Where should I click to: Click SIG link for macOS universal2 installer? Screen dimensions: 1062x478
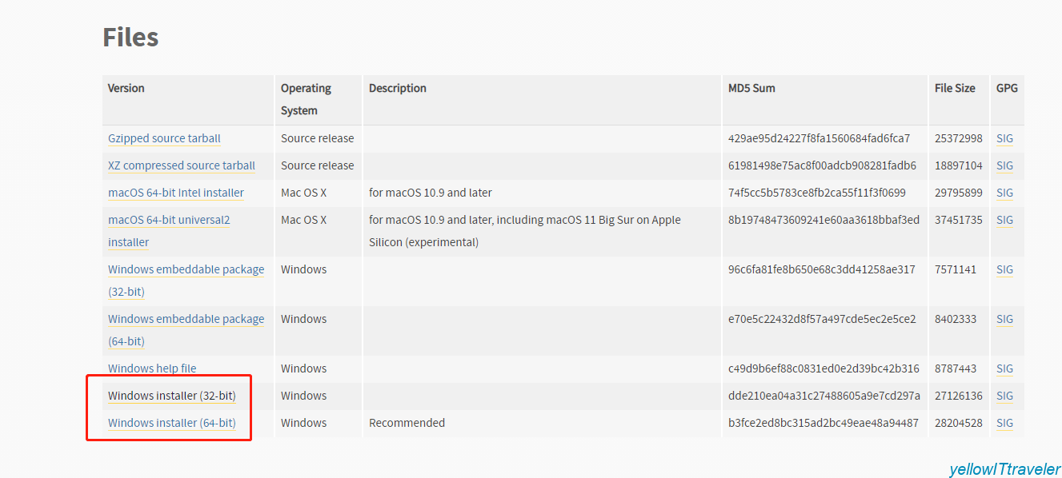[x=1004, y=220]
